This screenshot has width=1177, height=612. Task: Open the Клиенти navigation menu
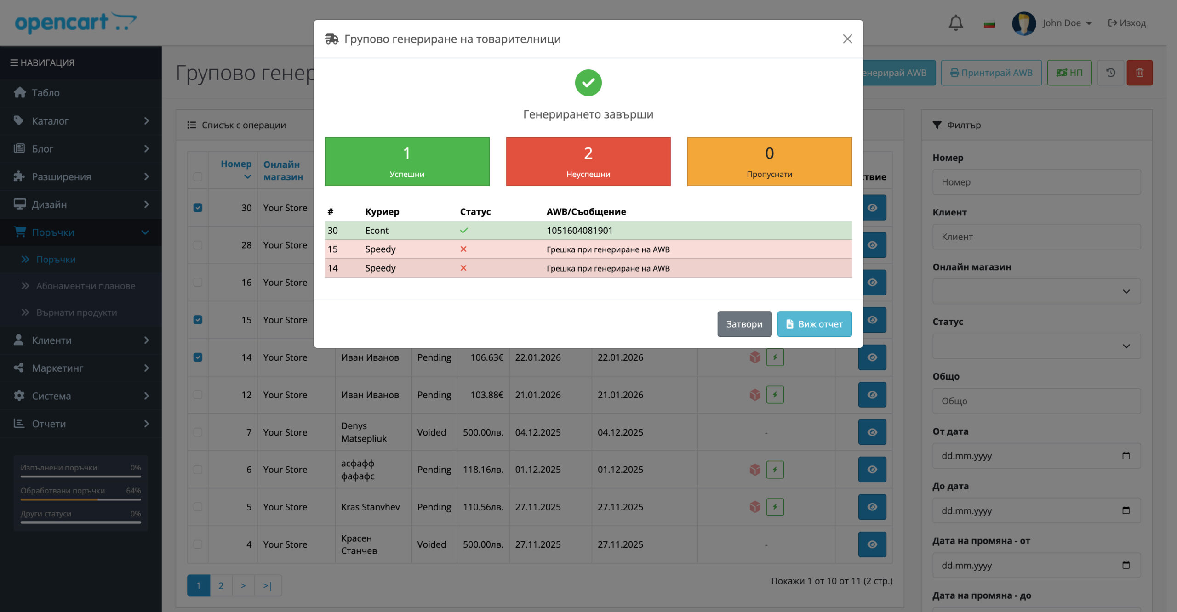81,340
